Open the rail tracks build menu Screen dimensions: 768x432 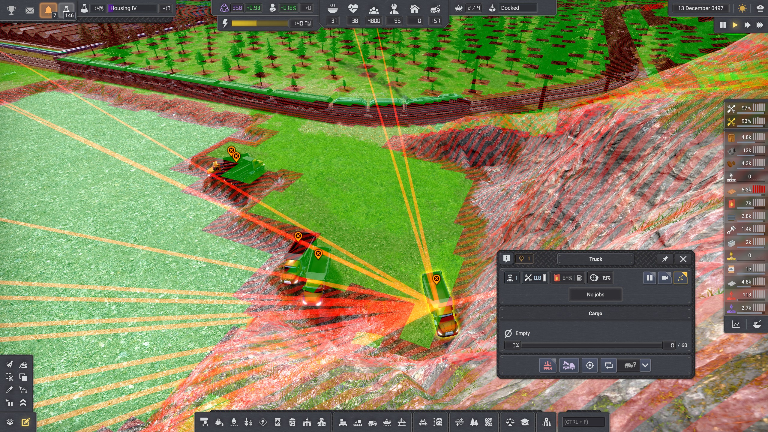(423, 422)
